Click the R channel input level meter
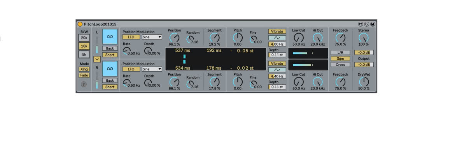 pyautogui.click(x=97, y=80)
